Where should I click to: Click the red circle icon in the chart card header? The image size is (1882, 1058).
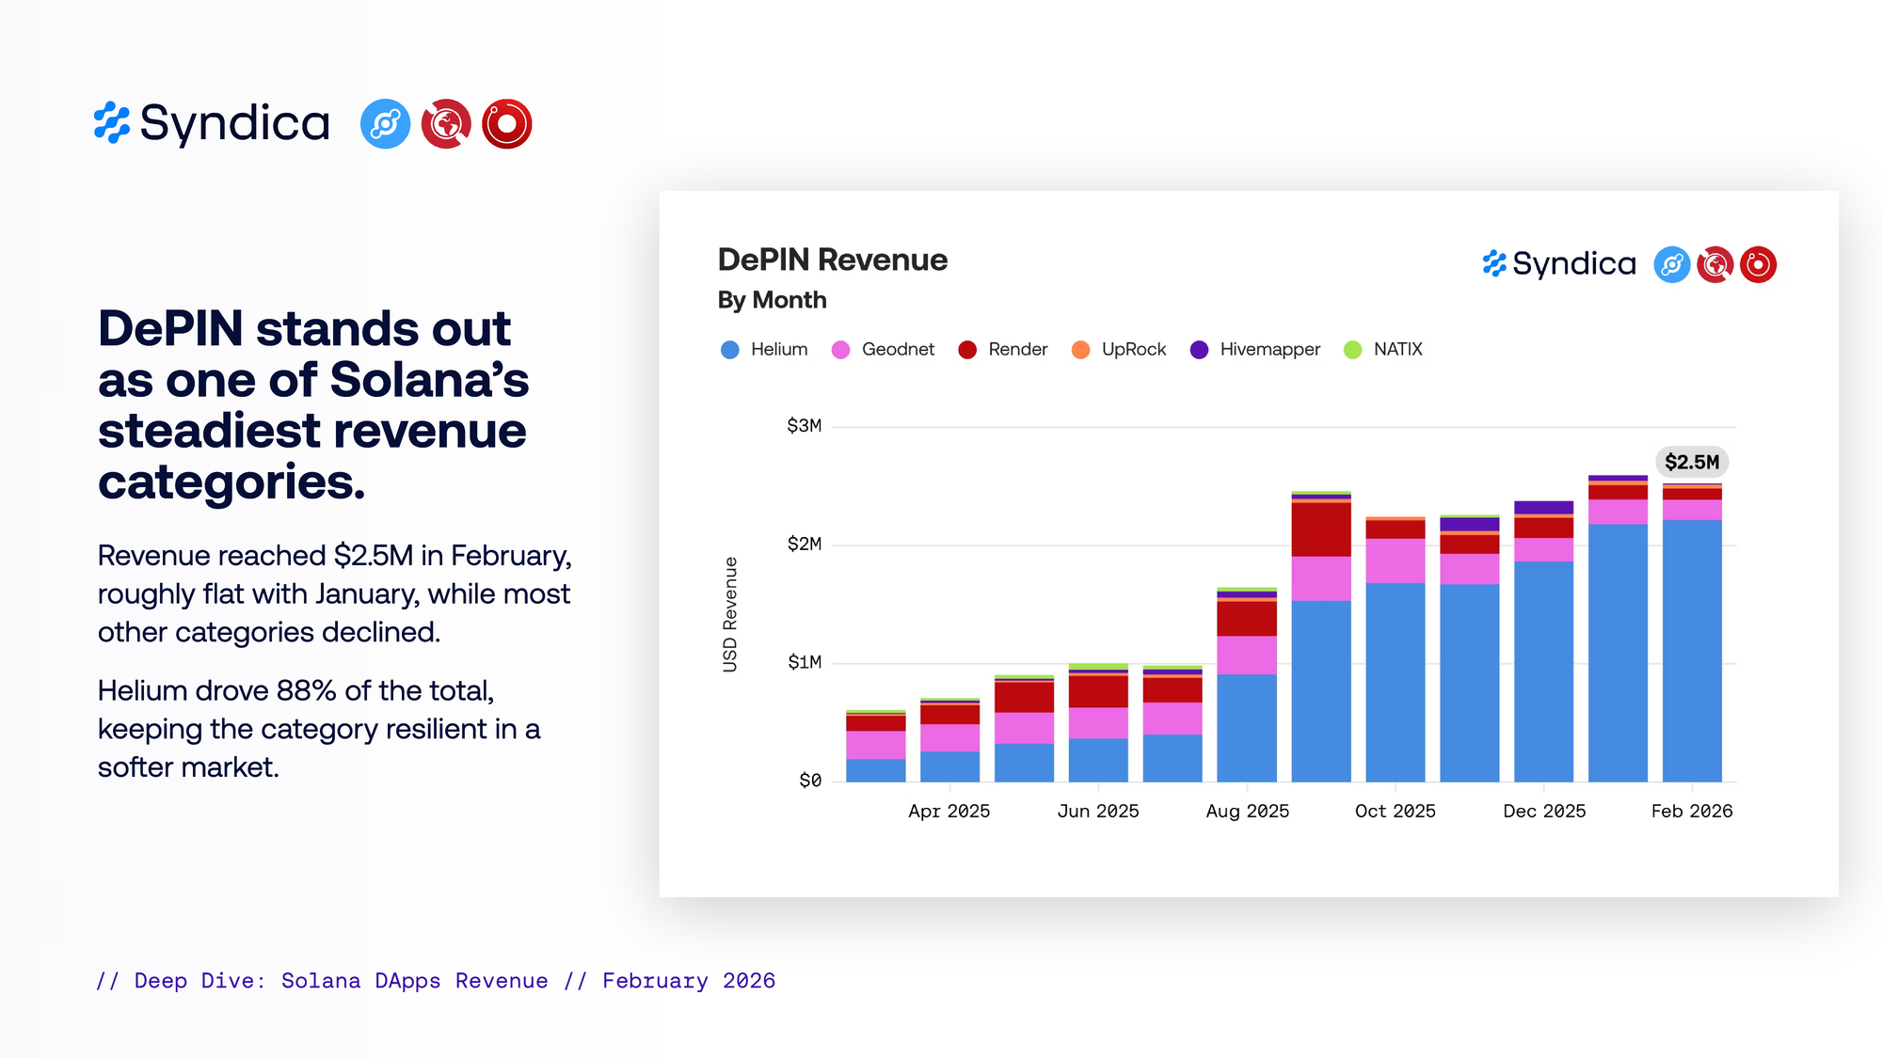tap(1758, 265)
